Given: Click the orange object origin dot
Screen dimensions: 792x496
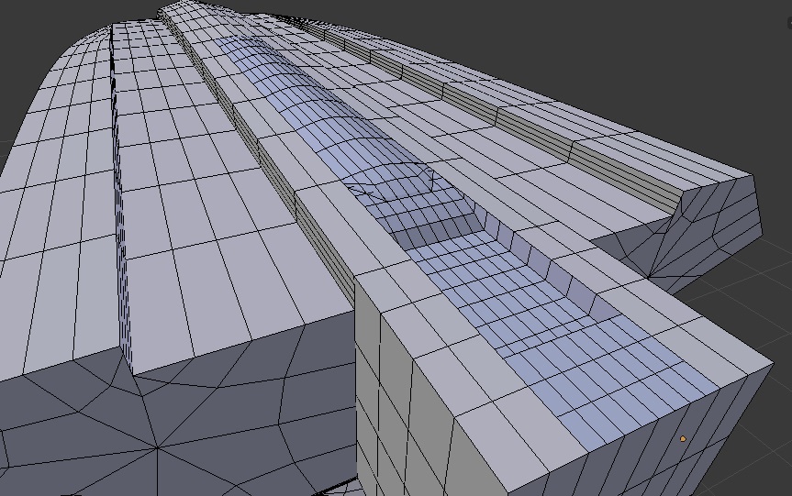Looking at the screenshot, I should coord(683,440).
